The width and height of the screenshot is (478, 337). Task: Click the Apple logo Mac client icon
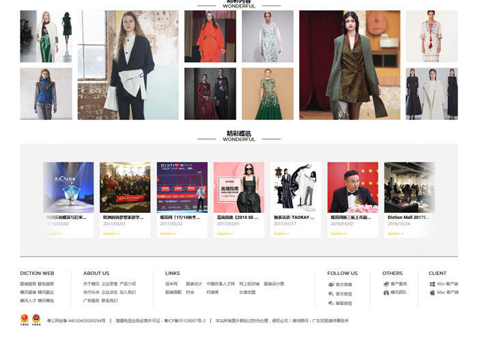432,293
